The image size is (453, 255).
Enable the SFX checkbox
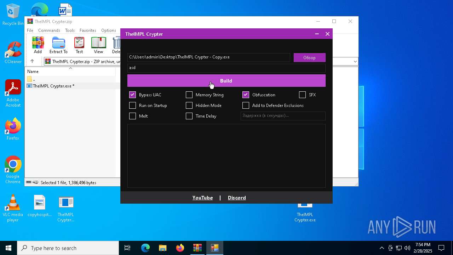point(302,95)
